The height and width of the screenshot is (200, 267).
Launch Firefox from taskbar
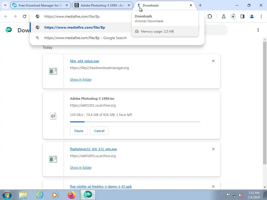point(71,195)
